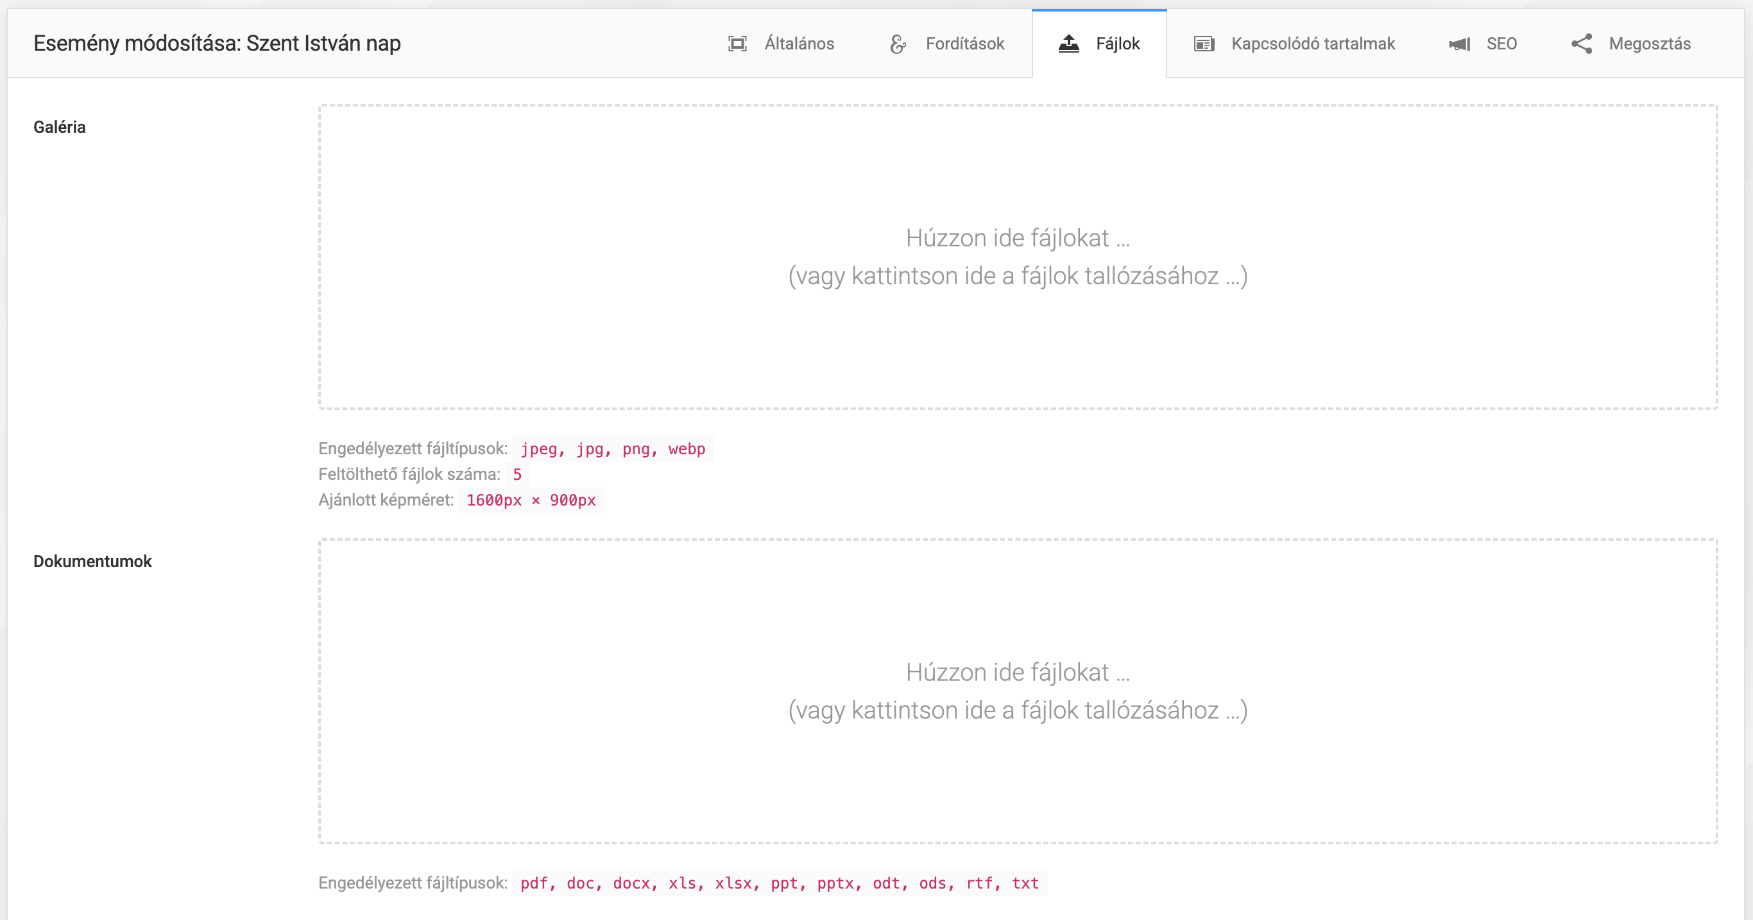This screenshot has width=1753, height=920.
Task: Open the SEO tab
Action: tap(1501, 44)
